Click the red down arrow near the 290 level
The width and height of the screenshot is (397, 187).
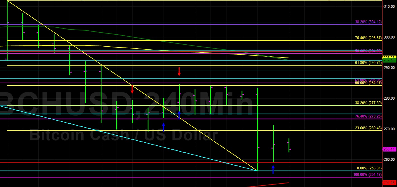(179, 71)
